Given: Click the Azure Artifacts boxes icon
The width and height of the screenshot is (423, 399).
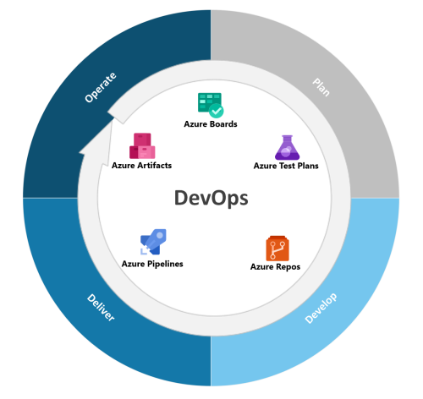Looking at the screenshot, I should point(142,146).
